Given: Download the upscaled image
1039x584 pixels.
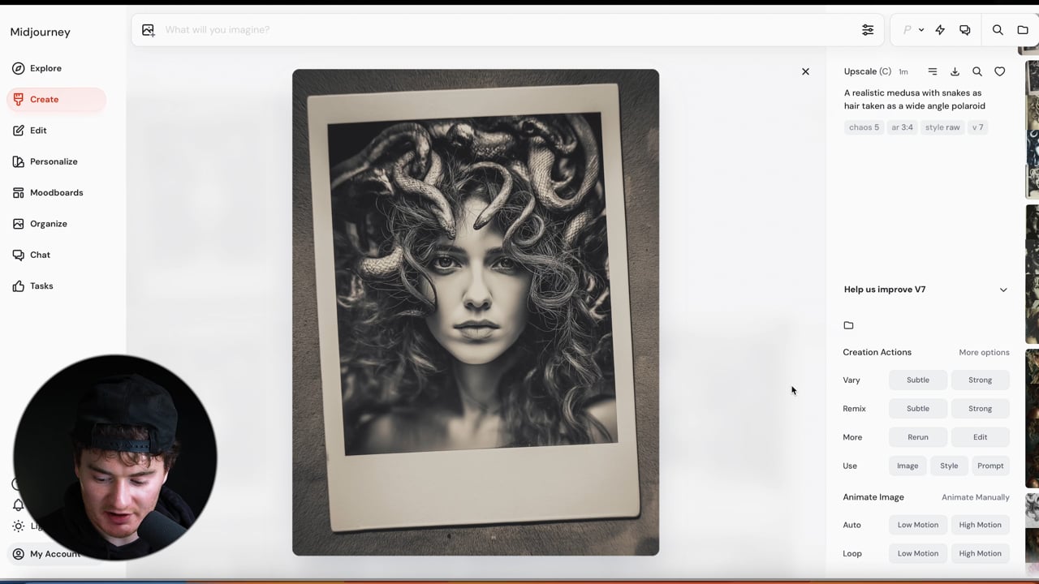Looking at the screenshot, I should (x=955, y=71).
